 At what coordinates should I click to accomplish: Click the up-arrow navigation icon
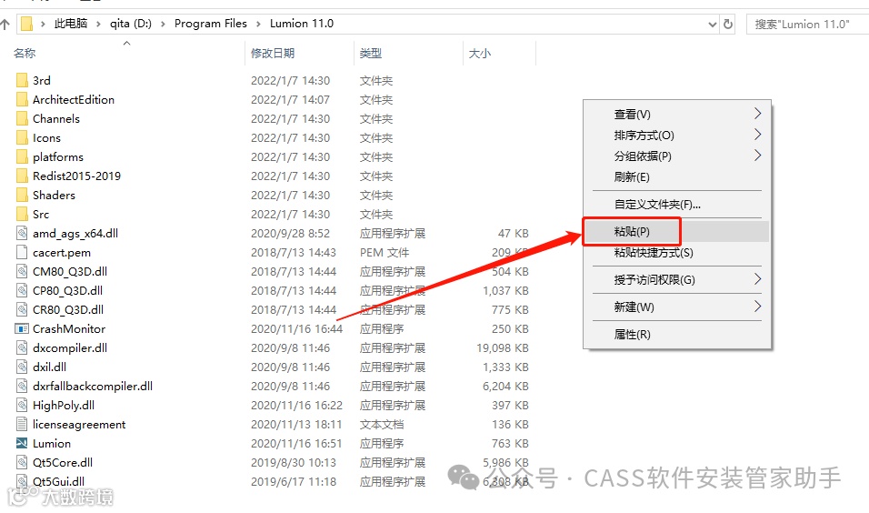(5, 24)
